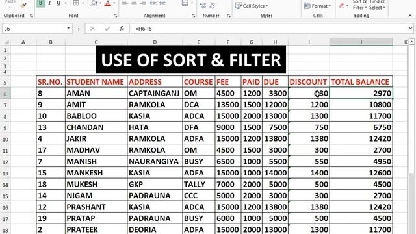Toggle Italic formatting button
The image size is (416, 234).
tap(49, 3)
